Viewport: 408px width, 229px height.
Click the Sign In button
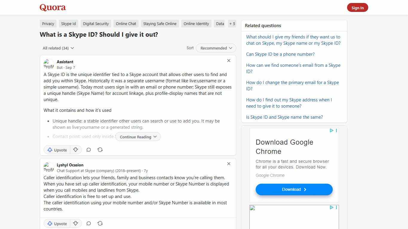pyautogui.click(x=358, y=7)
